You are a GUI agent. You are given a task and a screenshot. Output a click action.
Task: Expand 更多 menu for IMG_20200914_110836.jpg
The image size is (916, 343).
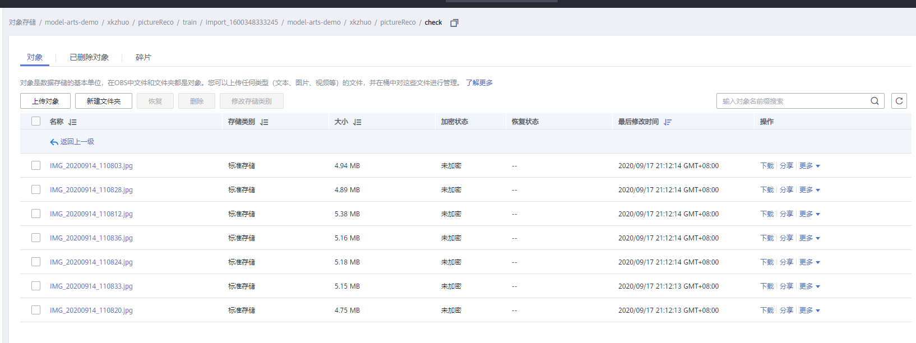(809, 238)
